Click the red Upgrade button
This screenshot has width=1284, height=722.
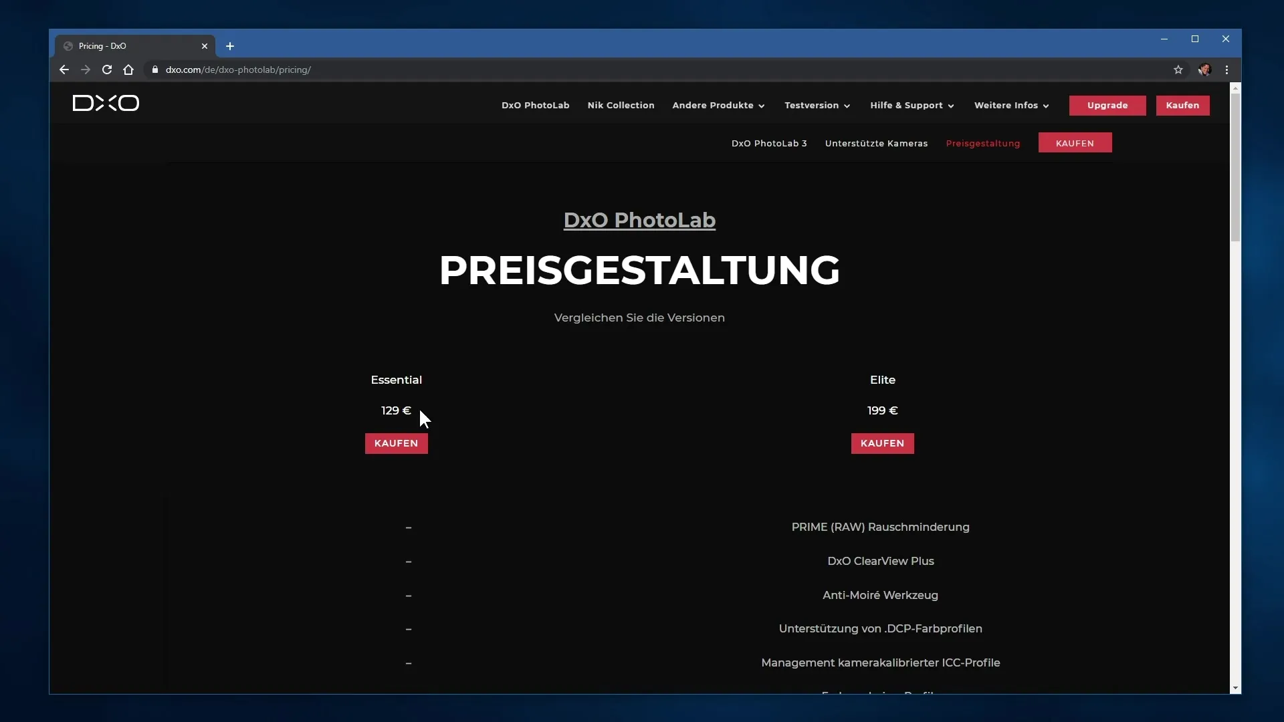1107,106
